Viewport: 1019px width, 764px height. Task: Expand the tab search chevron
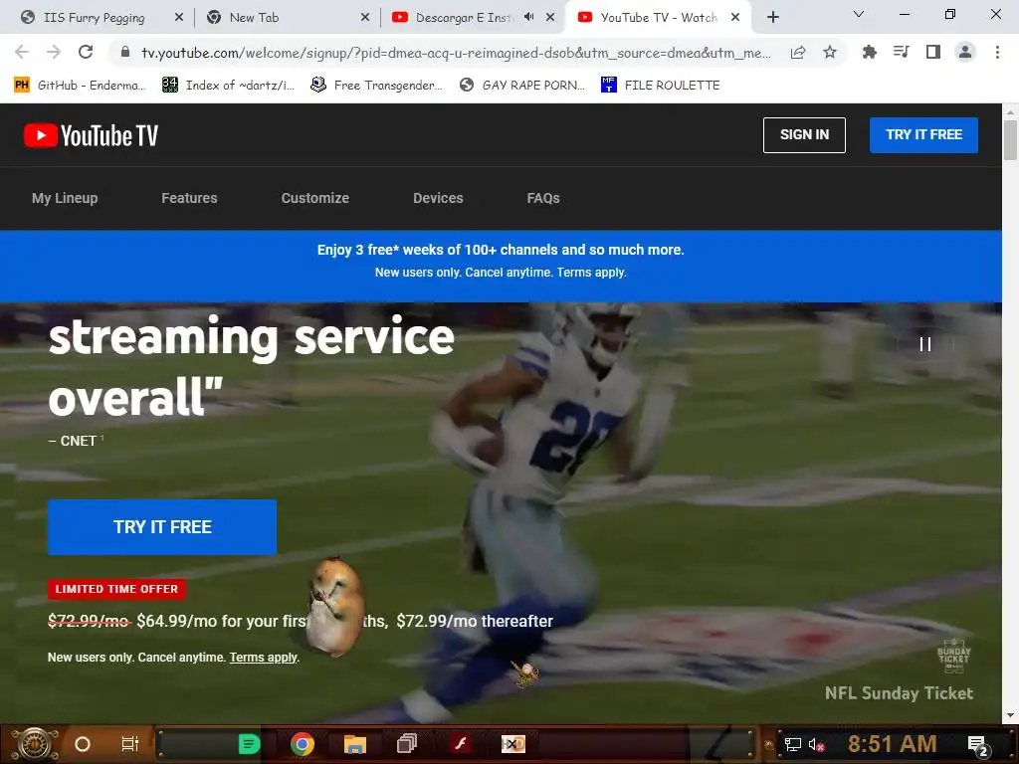pyautogui.click(x=859, y=14)
